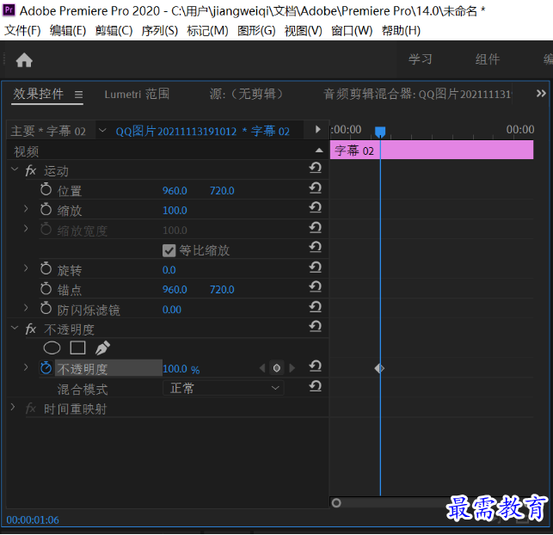Toggle animation stopwatch for 防闪烁滤镜
Viewport: 553px width, 535px height.
tap(46, 309)
